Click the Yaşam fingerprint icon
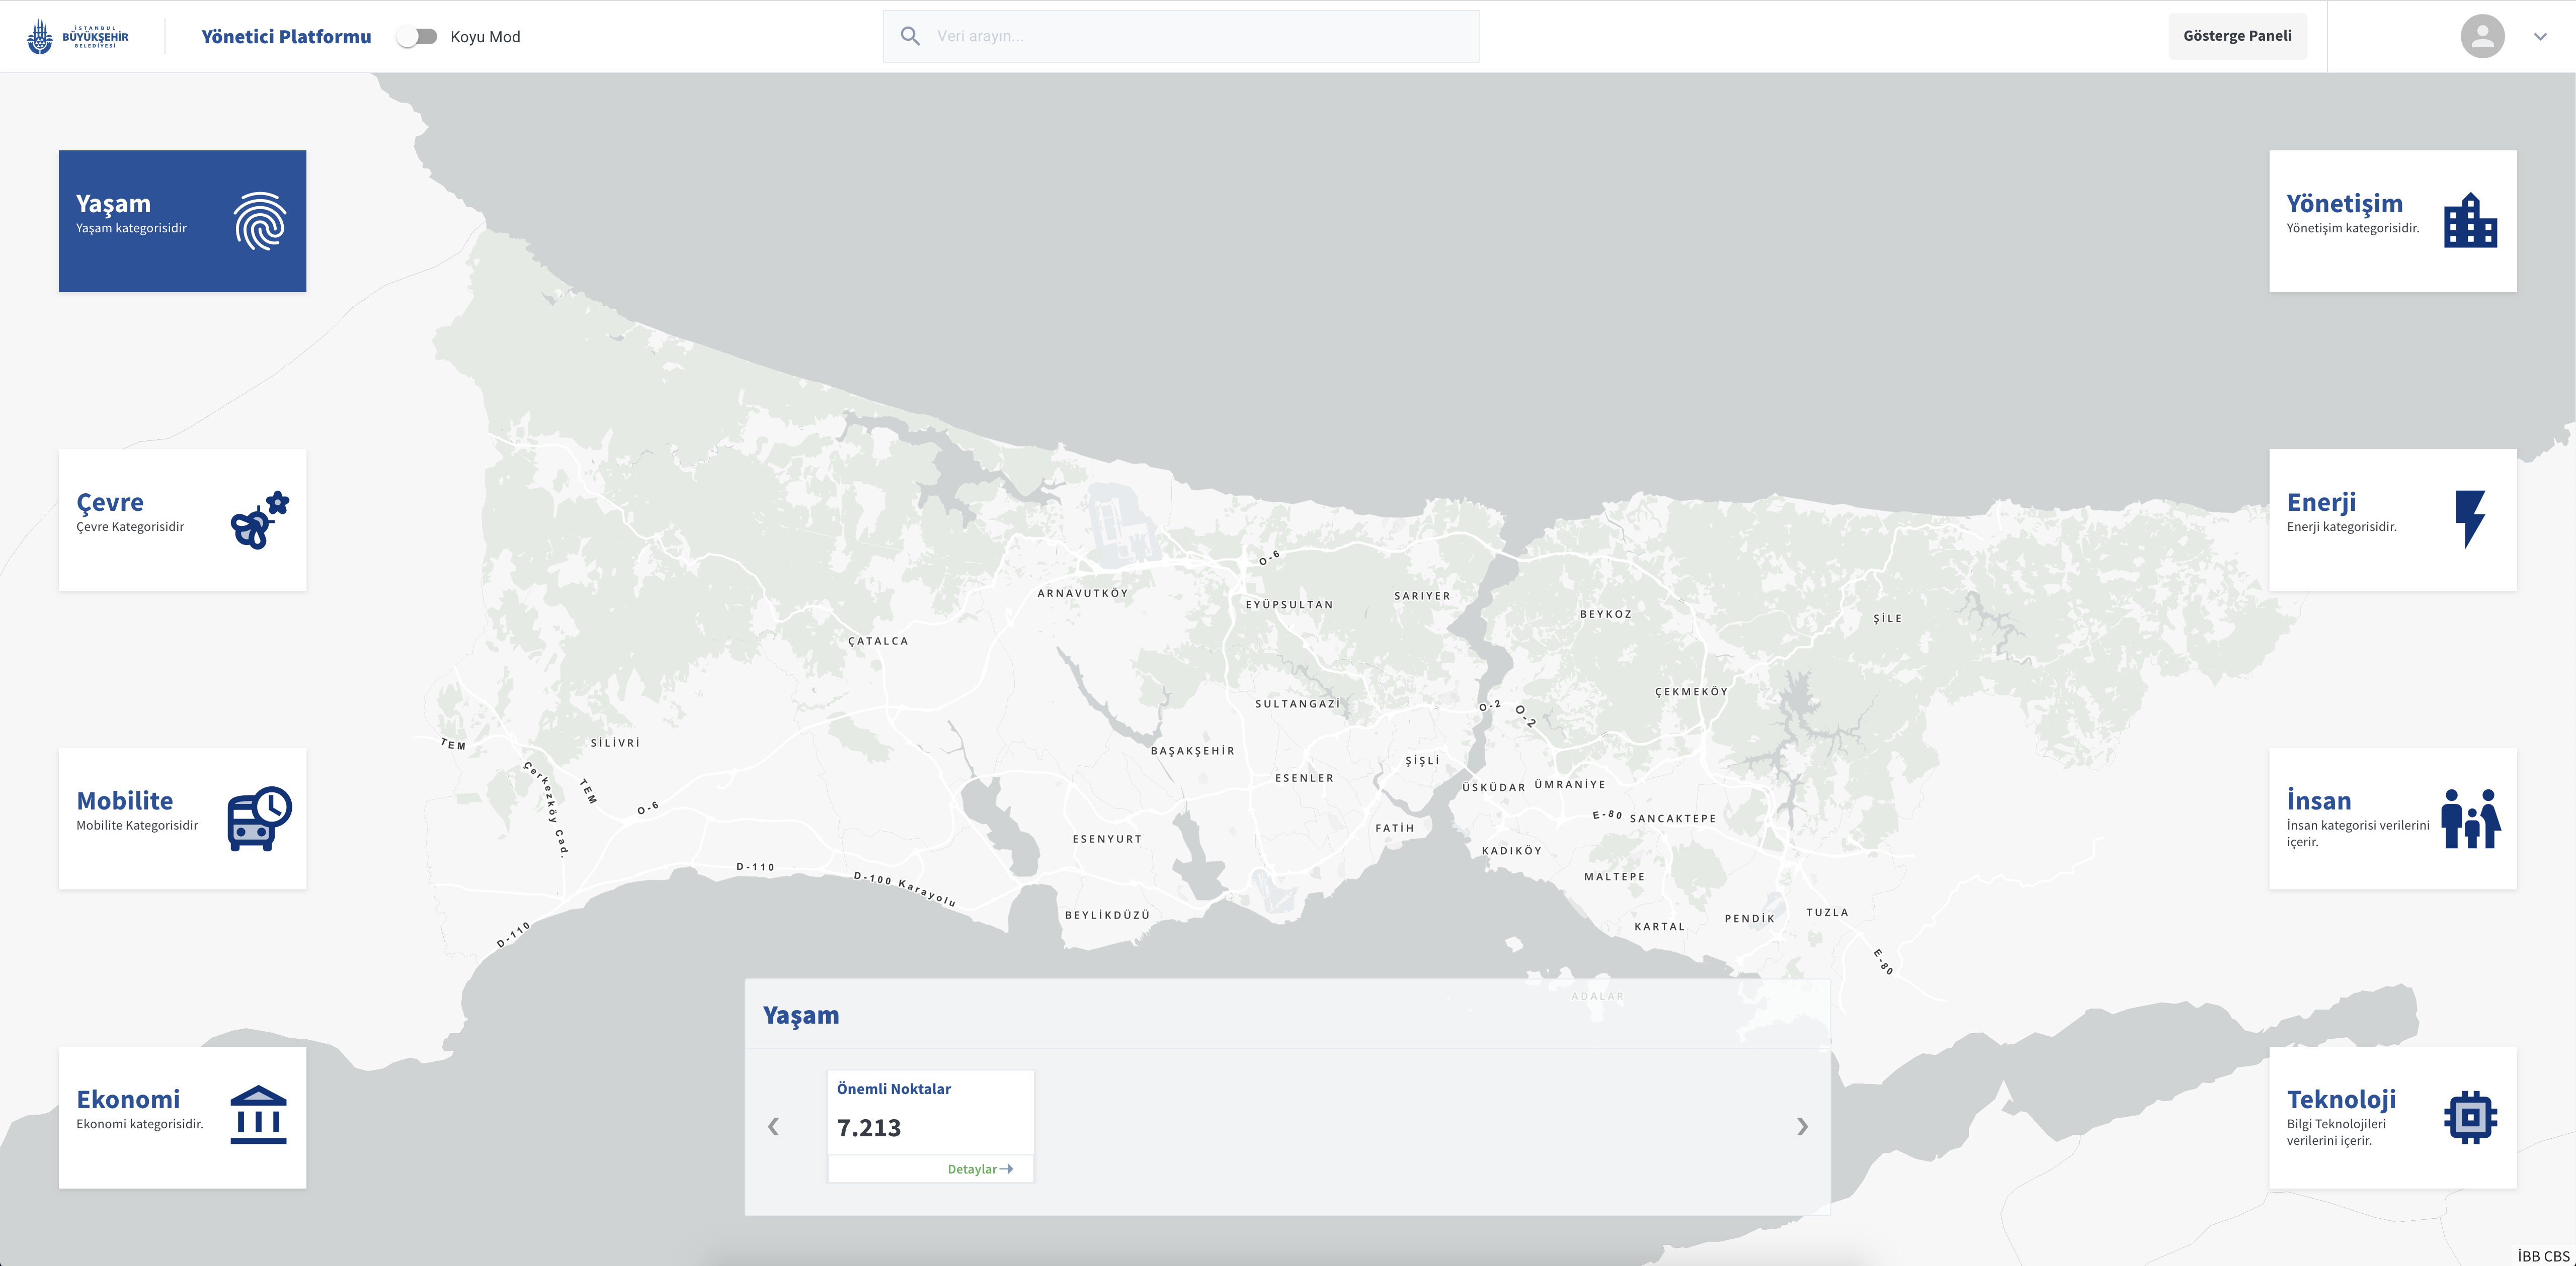This screenshot has width=2576, height=1266. [x=260, y=221]
